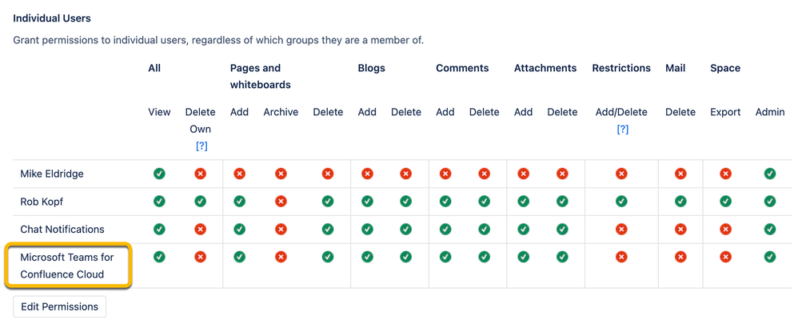Click Microsoft Teams row's green Attachments Delete check
798x324 pixels.
coord(562,257)
